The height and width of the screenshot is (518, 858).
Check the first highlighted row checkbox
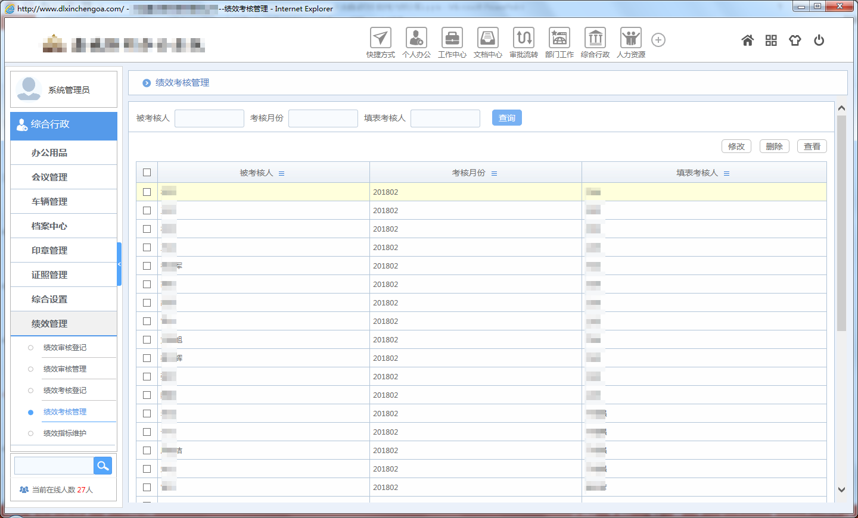point(147,192)
